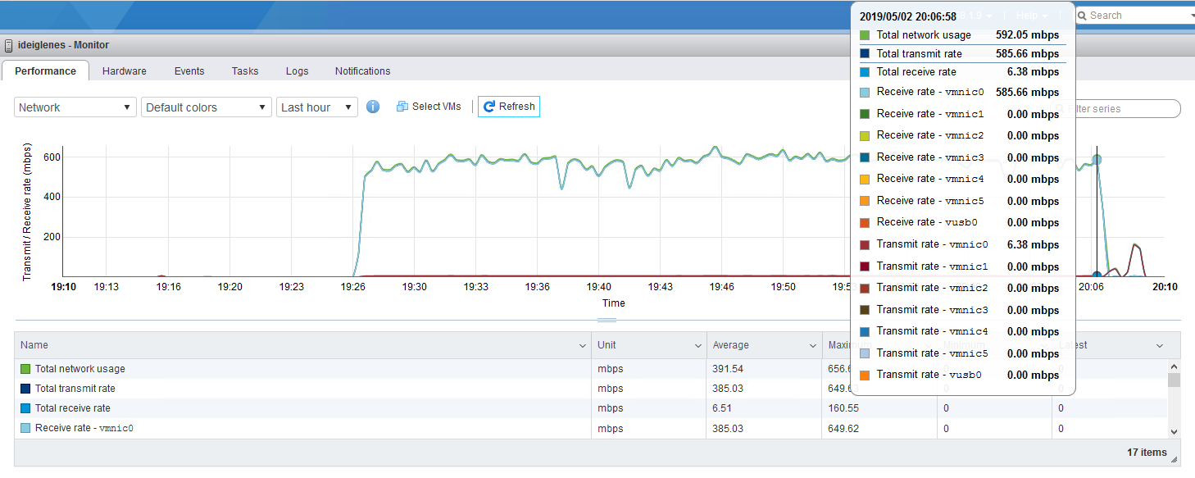The height and width of the screenshot is (478, 1195).
Task: Click the maximum value 160.55
Action: (843, 408)
